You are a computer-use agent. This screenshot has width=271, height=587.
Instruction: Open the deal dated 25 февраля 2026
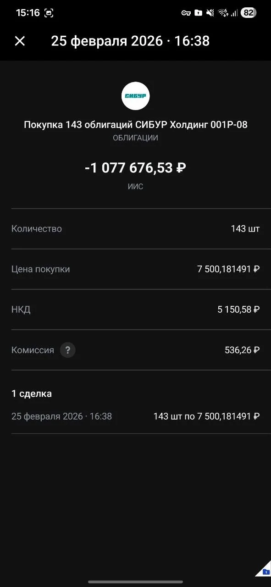click(135, 416)
